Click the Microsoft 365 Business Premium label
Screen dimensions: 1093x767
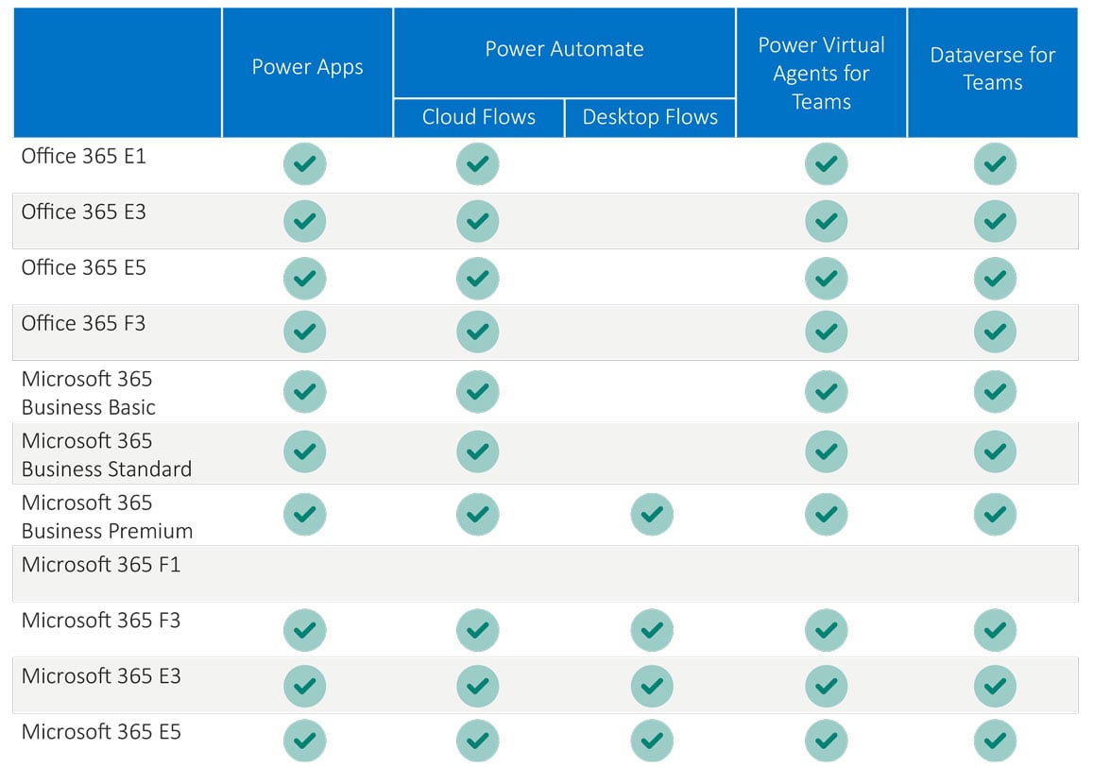[107, 517]
